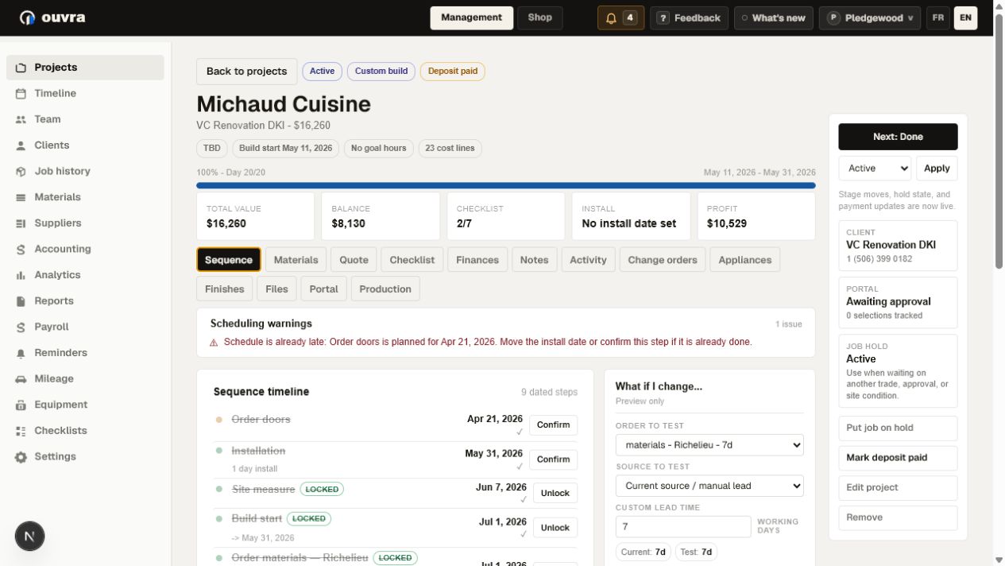Viewport: 1005px width, 566px height.
Task: Open the Notes tab
Action: click(x=535, y=260)
